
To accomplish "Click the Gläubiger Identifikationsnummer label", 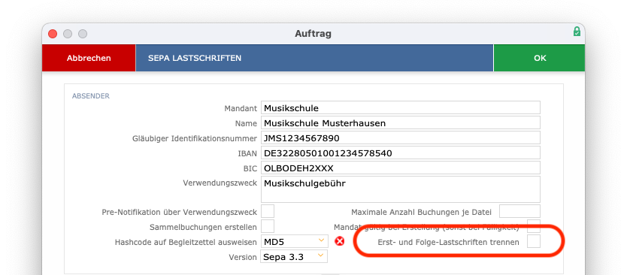I will (195, 138).
